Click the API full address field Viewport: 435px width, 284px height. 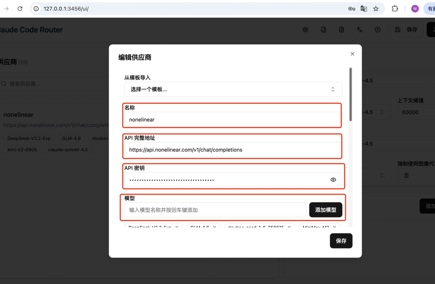[233, 149]
